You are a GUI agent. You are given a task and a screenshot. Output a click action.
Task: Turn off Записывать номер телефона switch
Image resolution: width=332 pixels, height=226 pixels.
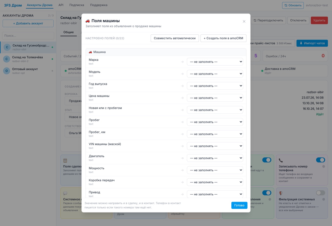pyautogui.click(x=321, y=160)
